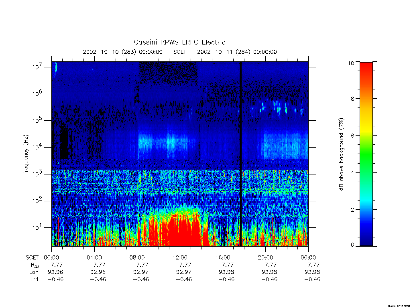Click the Lon value 92.96 under 04:00

click(x=98, y=272)
